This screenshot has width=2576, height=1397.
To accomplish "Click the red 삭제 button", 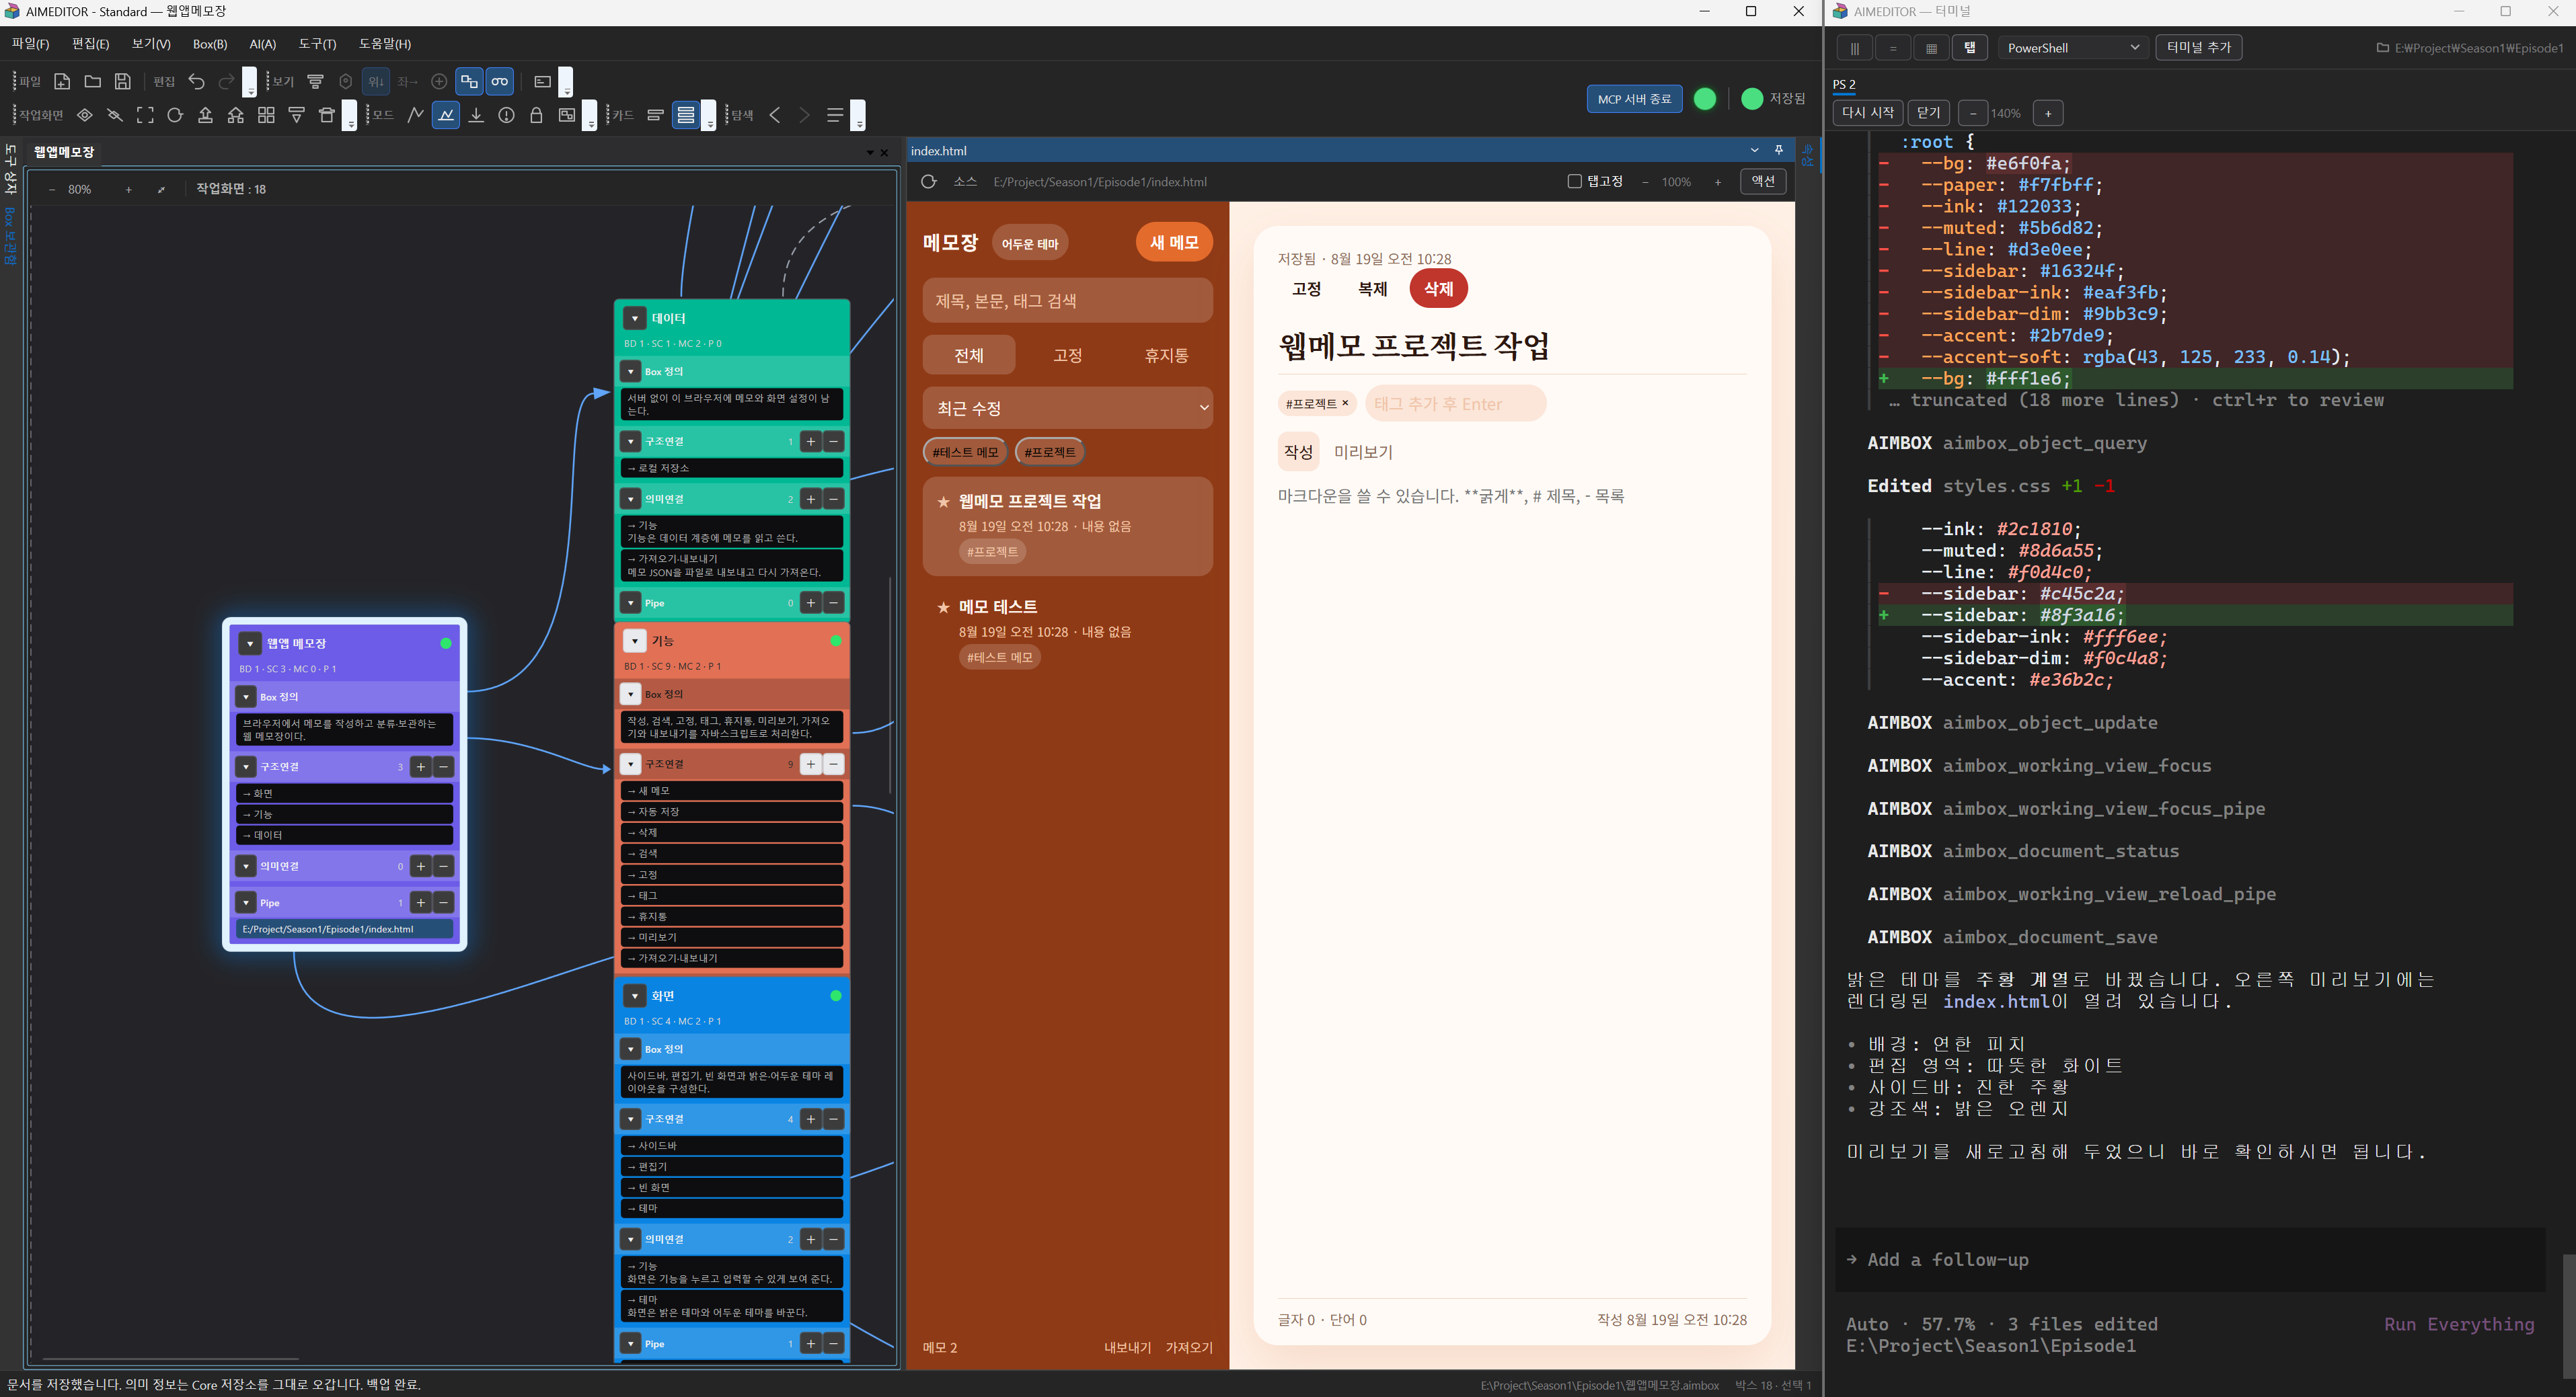I will [1438, 289].
